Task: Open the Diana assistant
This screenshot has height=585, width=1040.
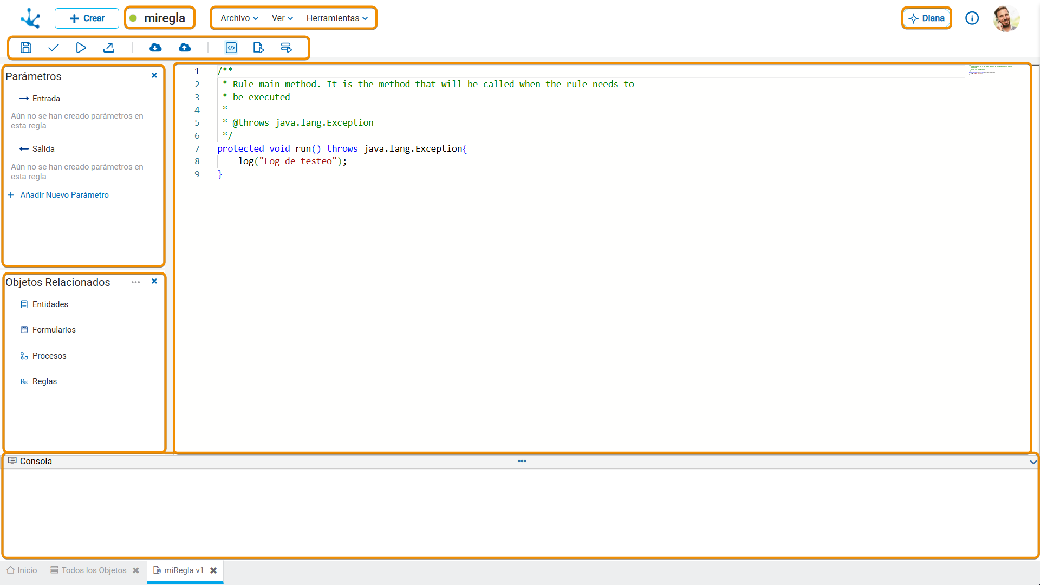Action: point(926,18)
